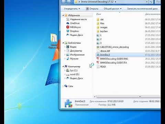Open the address bar history dropdown
Viewport: 165px width, 124px height.
point(147,2)
